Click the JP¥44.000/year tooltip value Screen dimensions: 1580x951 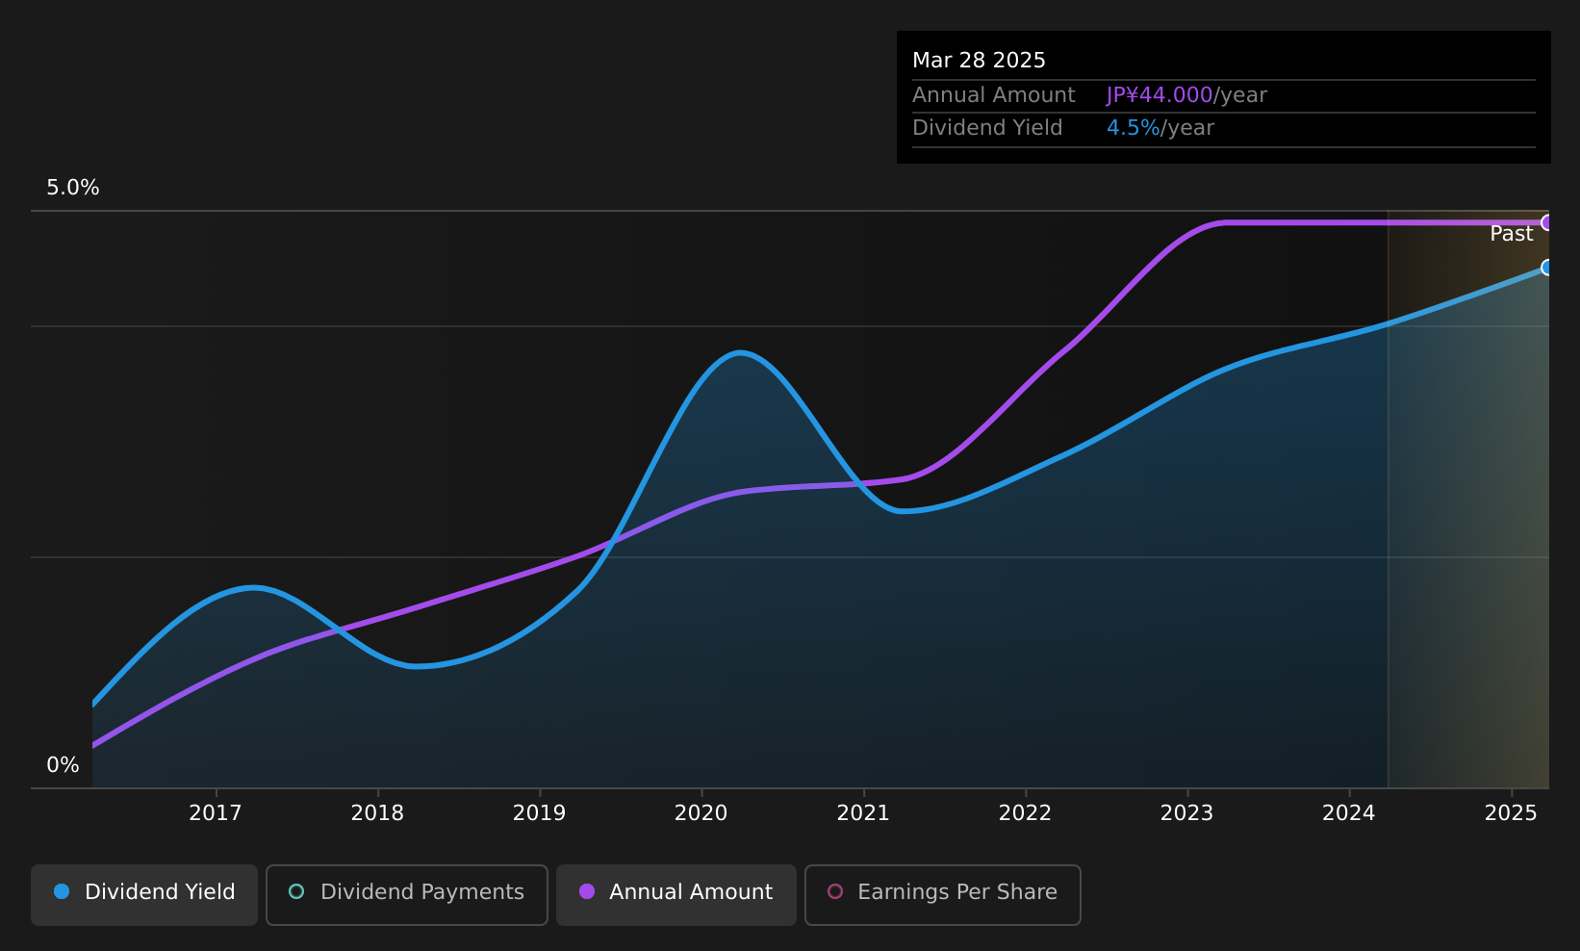point(1186,95)
